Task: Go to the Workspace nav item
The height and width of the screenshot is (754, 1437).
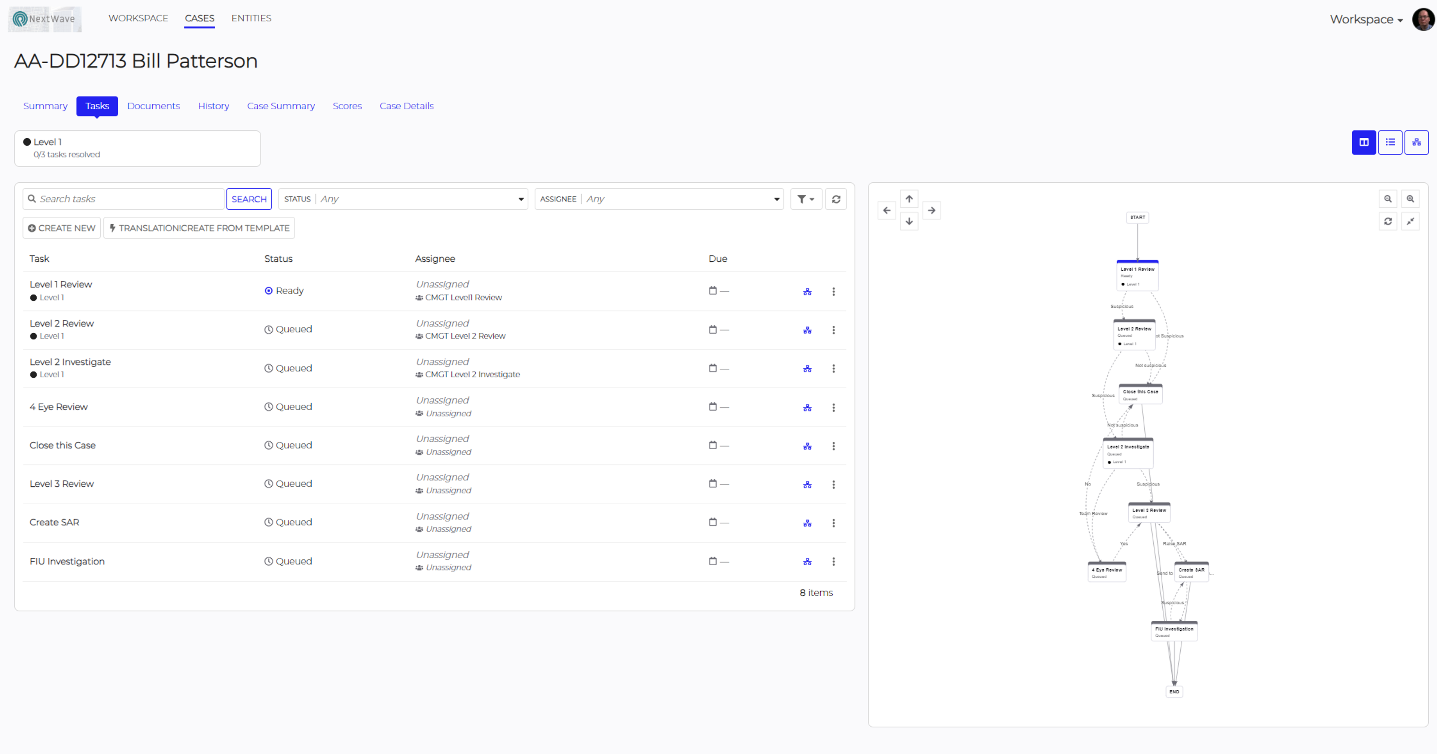Action: pyautogui.click(x=138, y=18)
